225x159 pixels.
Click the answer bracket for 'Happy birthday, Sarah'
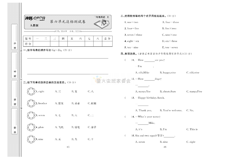click(129, 98)
